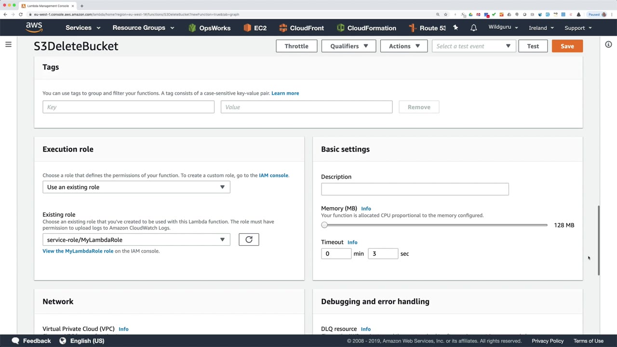617x347 pixels.
Task: Select the Lambda Management Console tab
Action: point(47,6)
